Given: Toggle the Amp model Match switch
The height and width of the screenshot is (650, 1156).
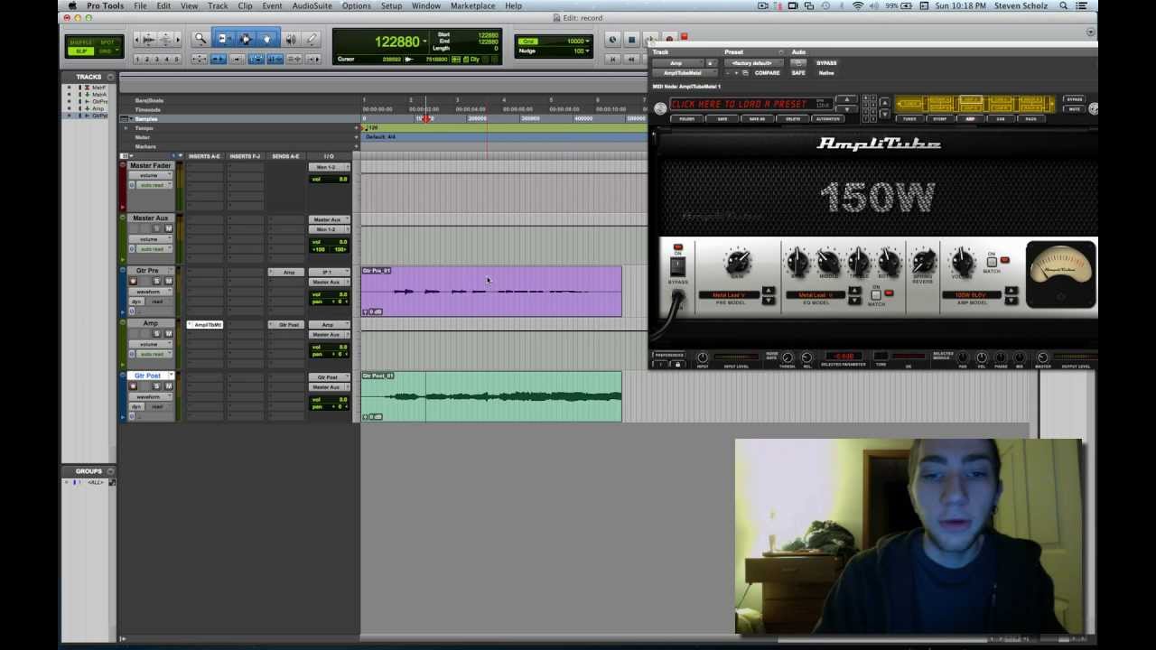Looking at the screenshot, I should 992,262.
